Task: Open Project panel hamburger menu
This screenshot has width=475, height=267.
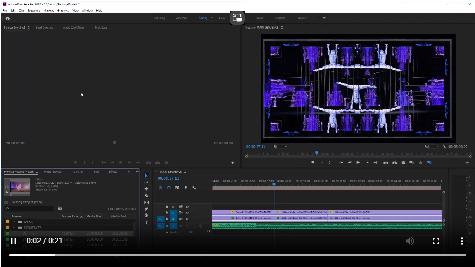Action: [37, 172]
